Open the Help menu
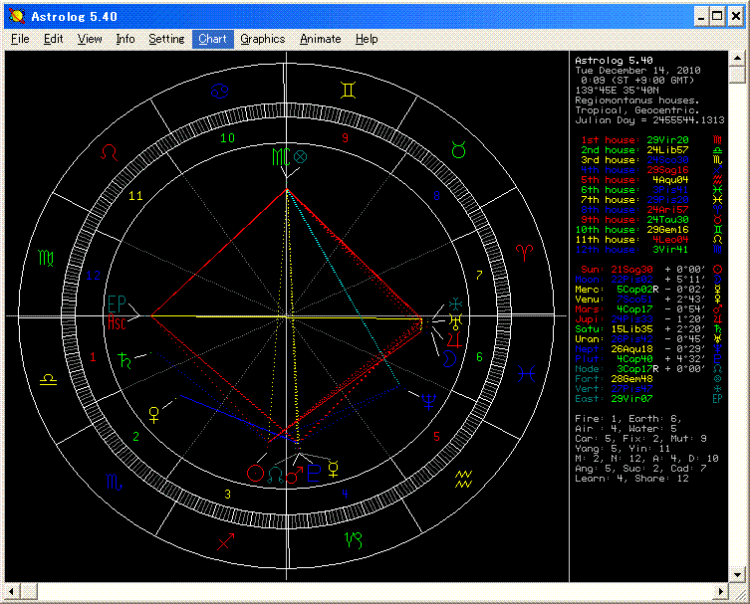The height and width of the screenshot is (604, 750). click(367, 39)
